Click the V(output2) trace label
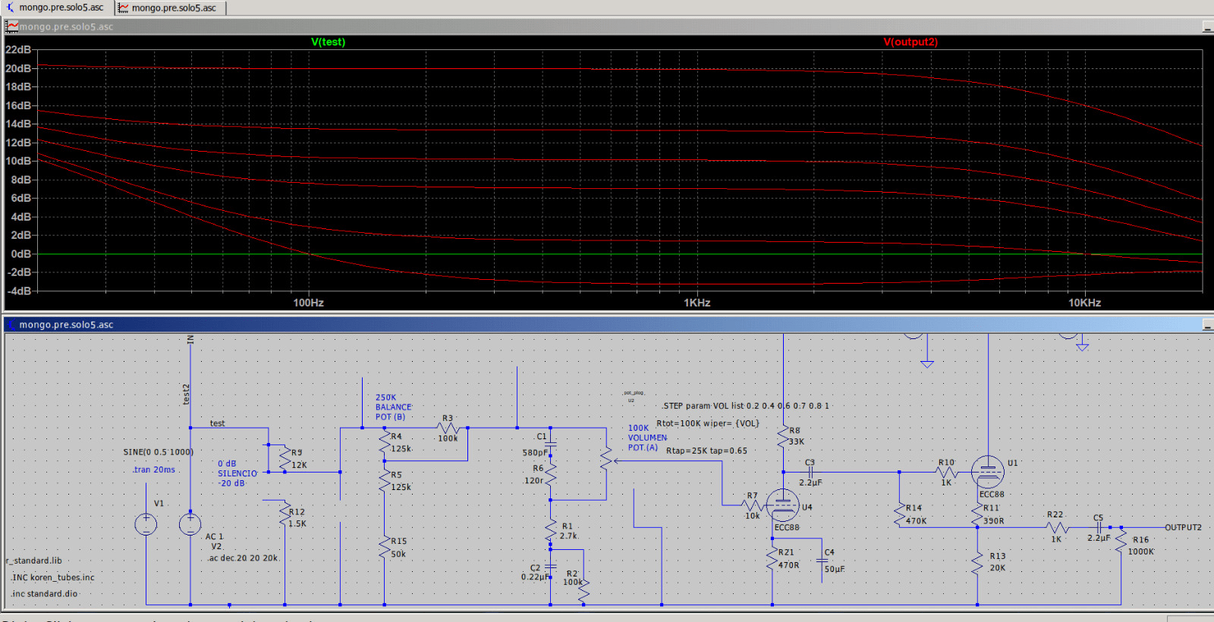1214x622 pixels. [910, 42]
